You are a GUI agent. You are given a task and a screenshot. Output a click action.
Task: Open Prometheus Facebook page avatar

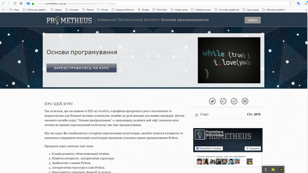click(x=200, y=135)
